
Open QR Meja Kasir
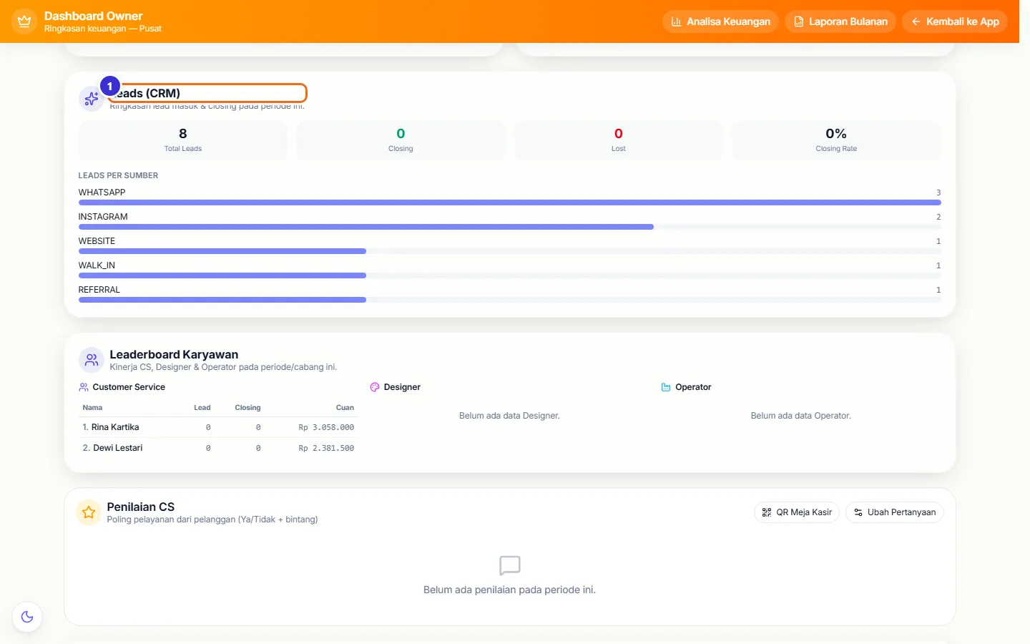pos(797,512)
